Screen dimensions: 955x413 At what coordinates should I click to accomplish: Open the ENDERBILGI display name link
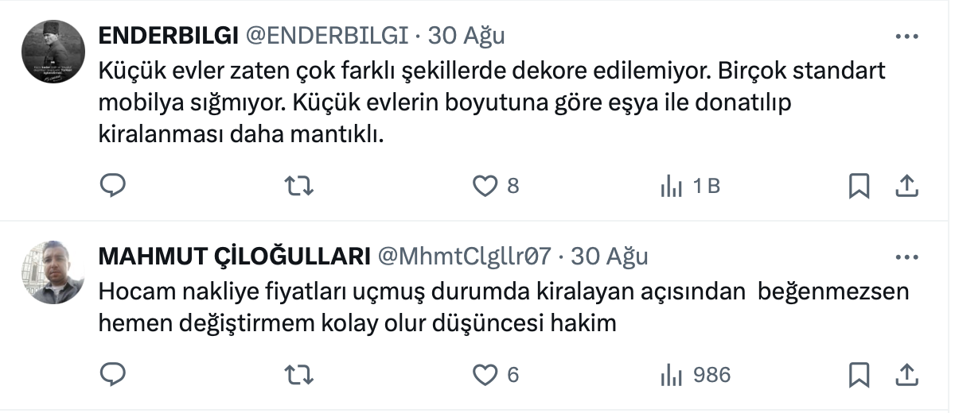pyautogui.click(x=168, y=36)
